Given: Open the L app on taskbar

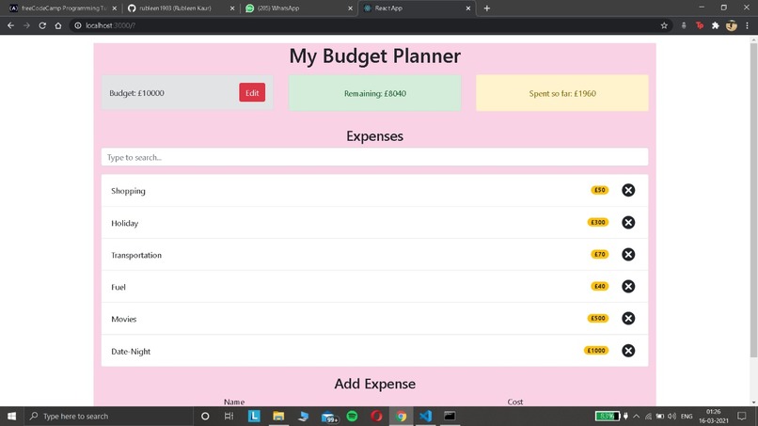Looking at the screenshot, I should (x=254, y=416).
